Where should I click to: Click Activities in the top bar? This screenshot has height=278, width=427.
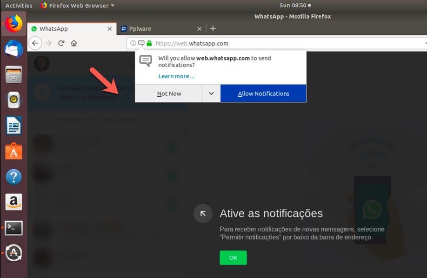coord(19,5)
